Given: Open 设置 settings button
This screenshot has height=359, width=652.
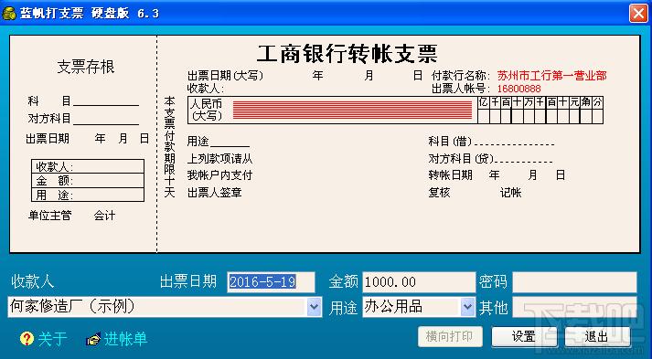Looking at the screenshot, I should [x=524, y=336].
